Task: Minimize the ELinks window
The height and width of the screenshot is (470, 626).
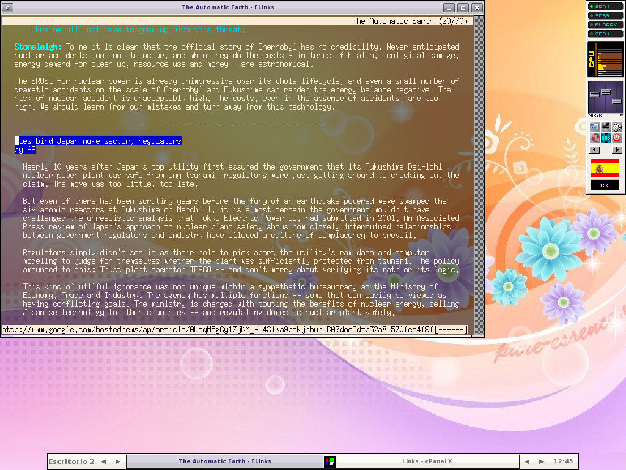Action: tap(449, 7)
